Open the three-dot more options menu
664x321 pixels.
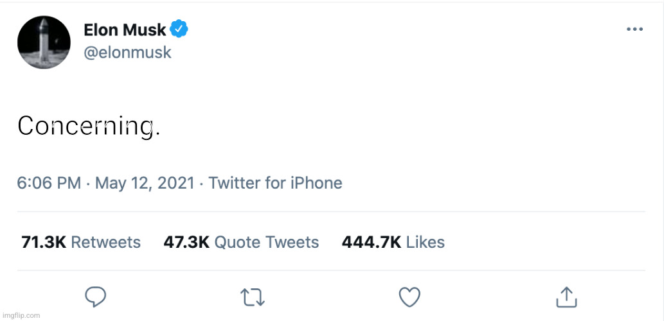click(634, 30)
